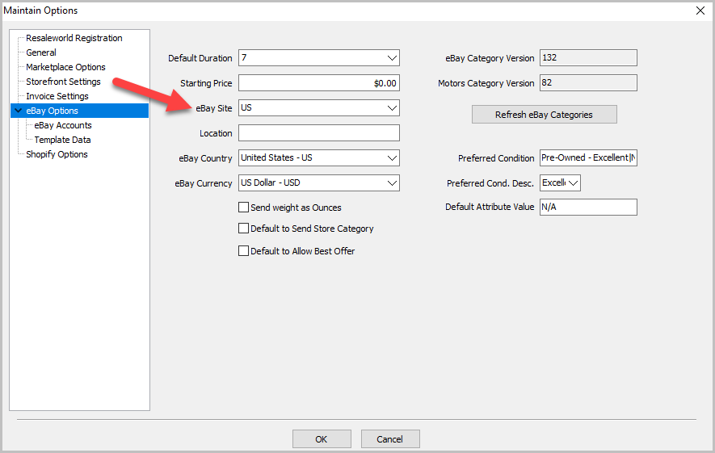Click the Motors Category Version field
715x453 pixels.
(588, 83)
